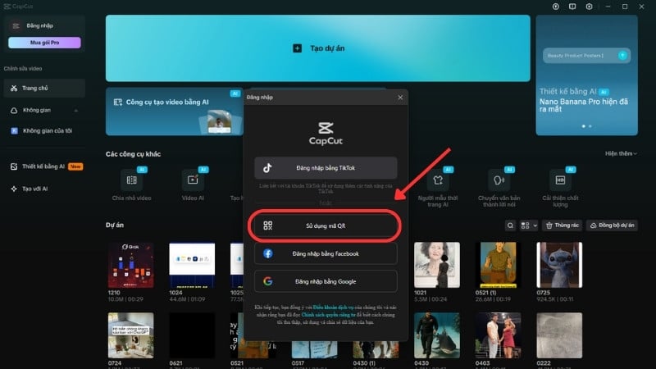This screenshot has height=369, width=656.
Task: Click the project search magnifier icon
Action: pos(510,225)
